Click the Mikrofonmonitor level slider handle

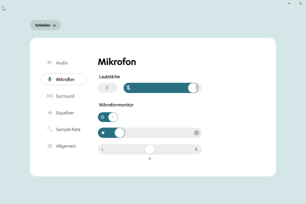pyautogui.click(x=119, y=133)
